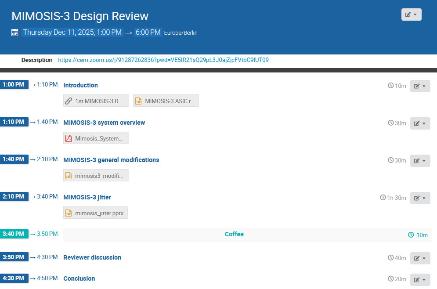The height and width of the screenshot is (289, 437).
Task: Click the clock icon on the Coffee break
Action: point(411,235)
